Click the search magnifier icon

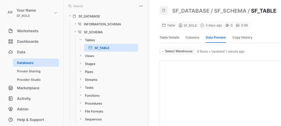(x=70, y=6)
